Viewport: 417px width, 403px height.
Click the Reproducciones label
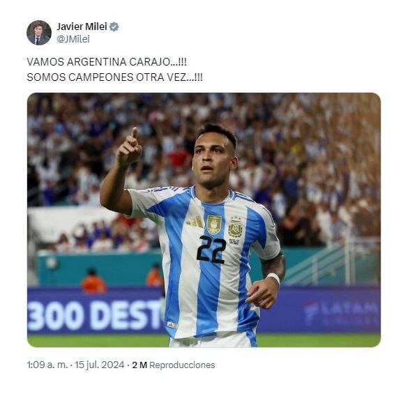[x=182, y=365]
